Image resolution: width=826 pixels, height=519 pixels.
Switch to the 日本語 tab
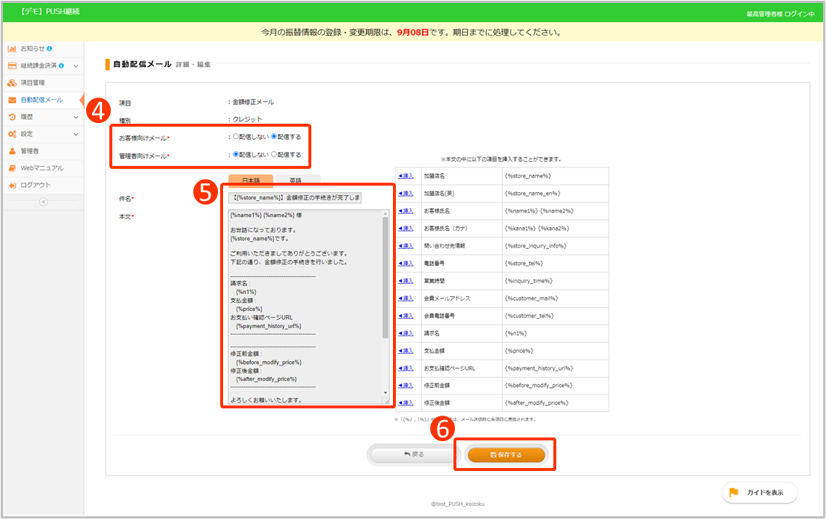[x=250, y=181]
